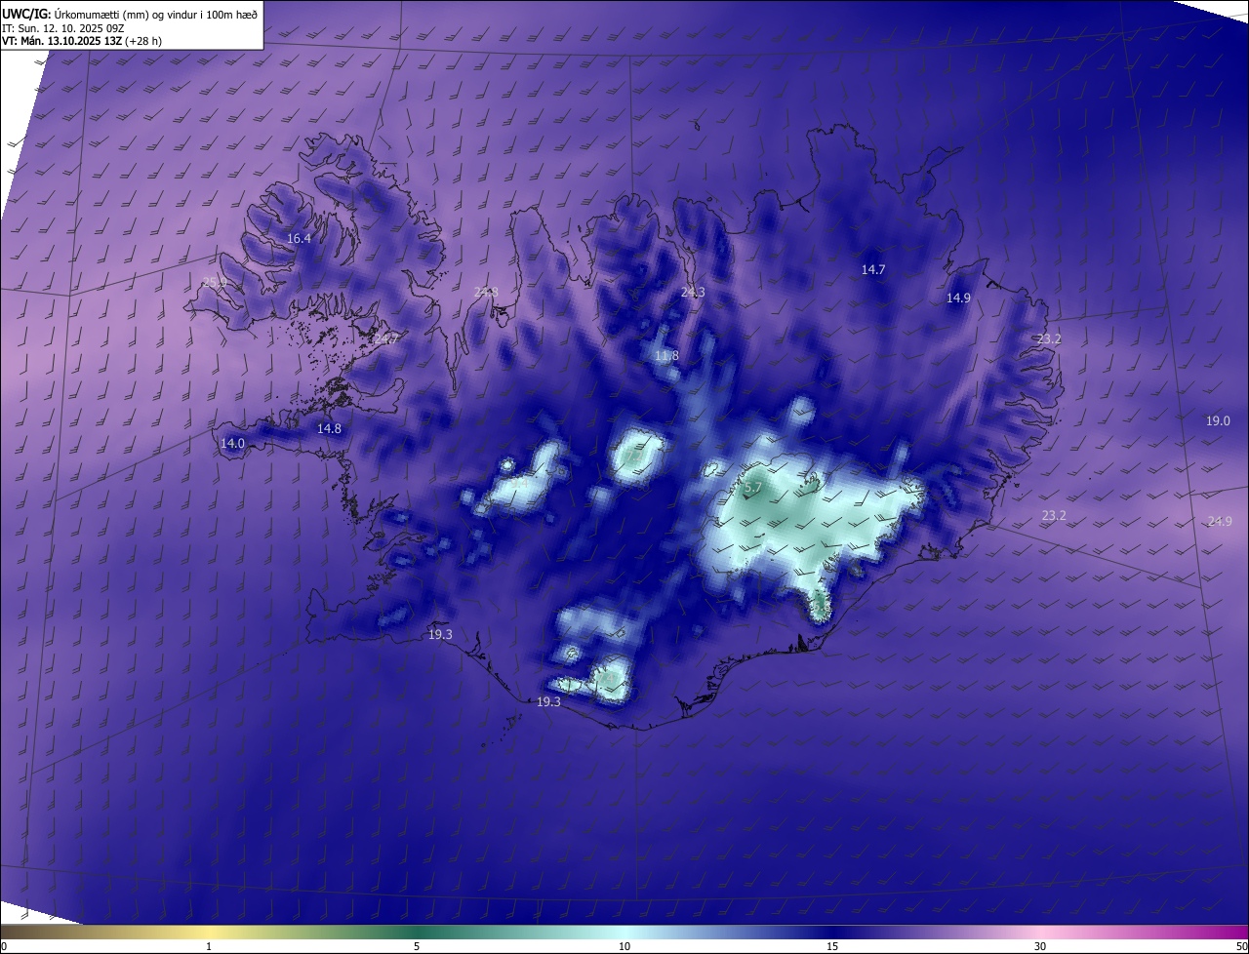The height and width of the screenshot is (954, 1249).
Task: Click the 16.4 value over the Westfjords
Action: click(299, 239)
